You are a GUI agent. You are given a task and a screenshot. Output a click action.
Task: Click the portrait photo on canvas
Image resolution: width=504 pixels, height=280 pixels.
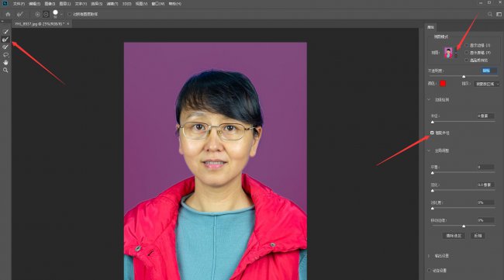tap(216, 161)
